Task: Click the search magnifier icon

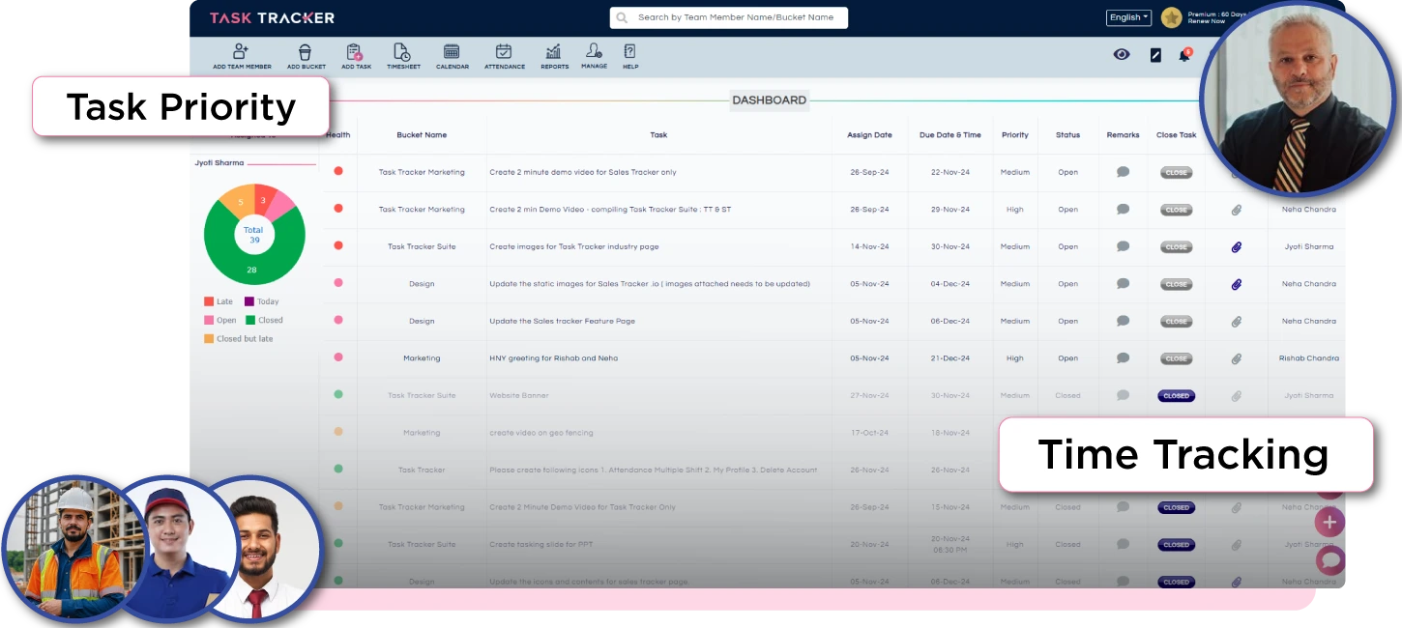Action: 622,17
